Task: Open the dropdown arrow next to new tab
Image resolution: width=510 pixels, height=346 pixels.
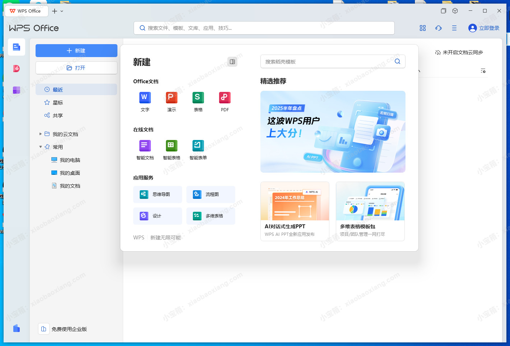Action: [x=62, y=11]
